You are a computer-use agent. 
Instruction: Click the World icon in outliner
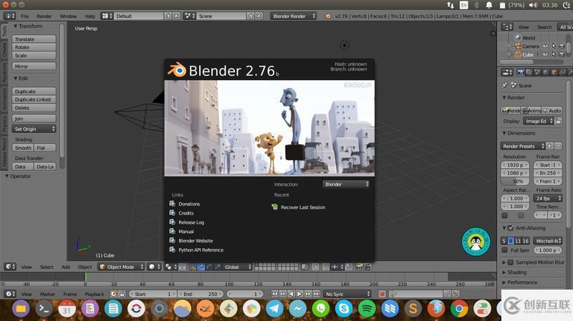tap(517, 38)
